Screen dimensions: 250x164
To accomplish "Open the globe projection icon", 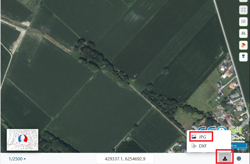I will [x=239, y=158].
